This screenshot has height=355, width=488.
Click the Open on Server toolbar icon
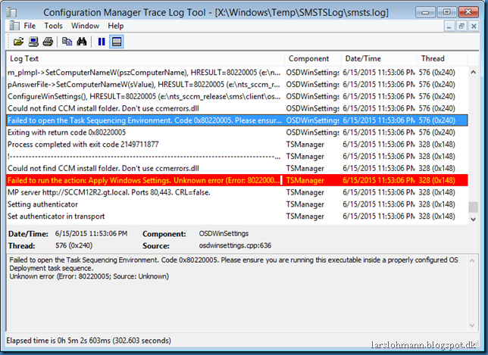tap(33, 42)
